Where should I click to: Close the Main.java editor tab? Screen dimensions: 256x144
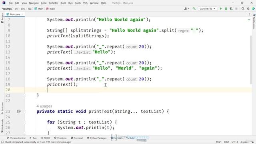(22, 14)
